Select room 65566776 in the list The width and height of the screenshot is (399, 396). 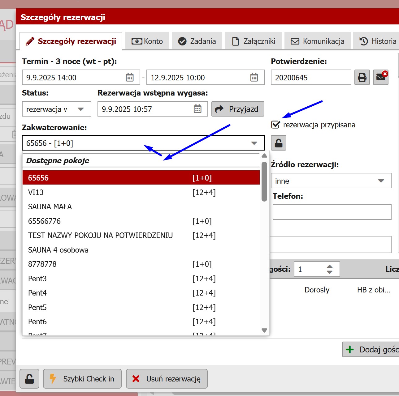pyautogui.click(x=141, y=221)
